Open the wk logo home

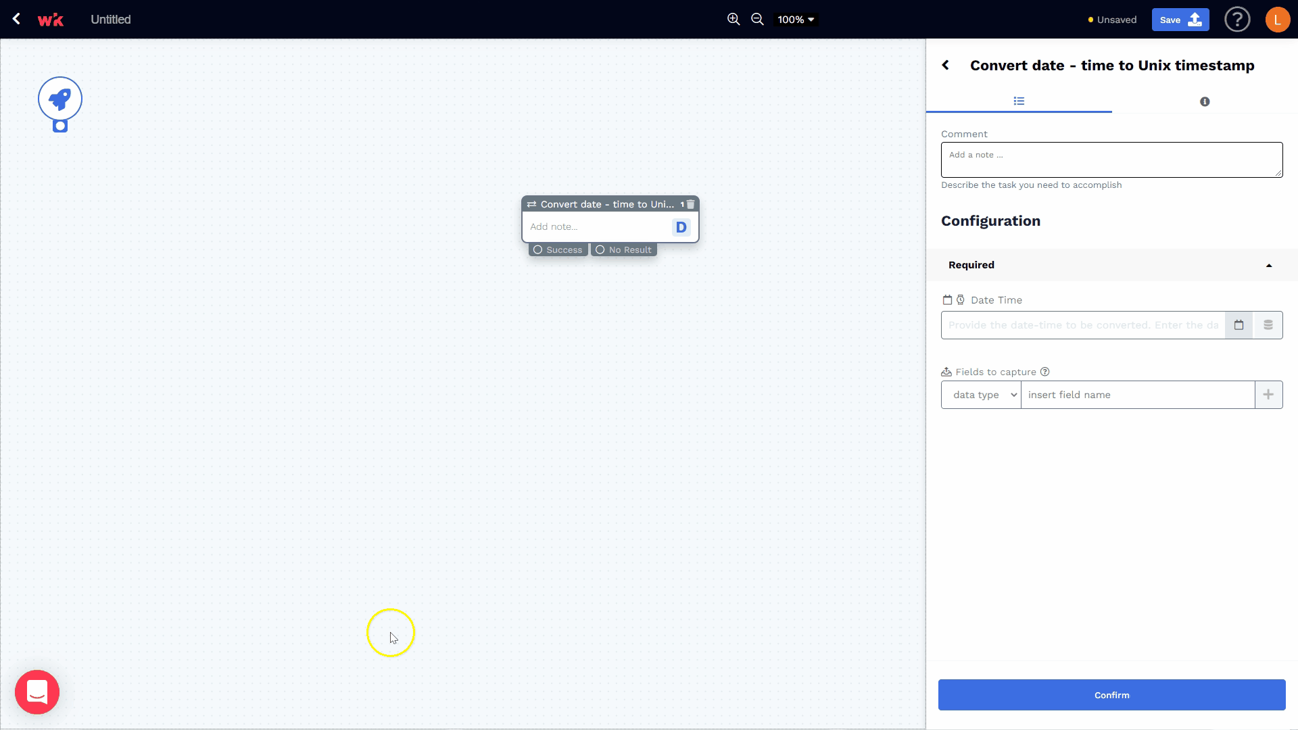tap(51, 20)
